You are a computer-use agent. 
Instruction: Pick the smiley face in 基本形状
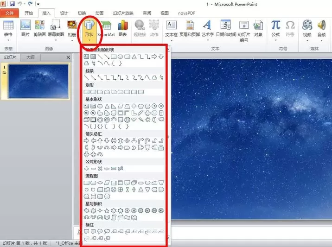click(127, 120)
